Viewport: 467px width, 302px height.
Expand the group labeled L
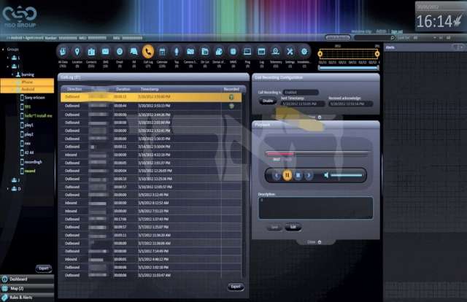(8, 58)
